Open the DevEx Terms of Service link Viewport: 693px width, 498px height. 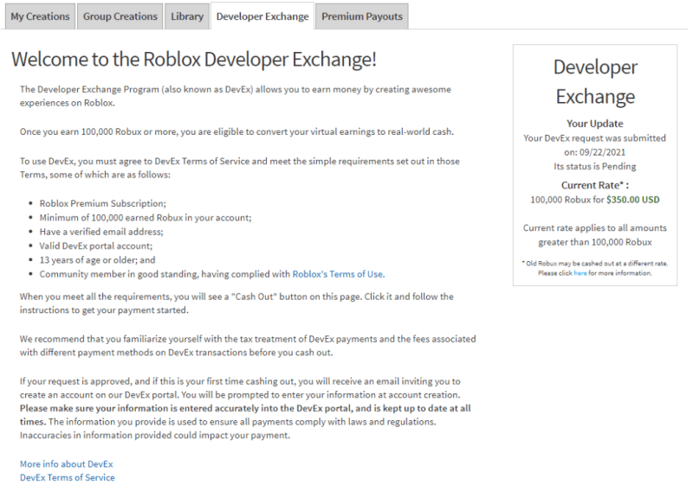(x=67, y=477)
